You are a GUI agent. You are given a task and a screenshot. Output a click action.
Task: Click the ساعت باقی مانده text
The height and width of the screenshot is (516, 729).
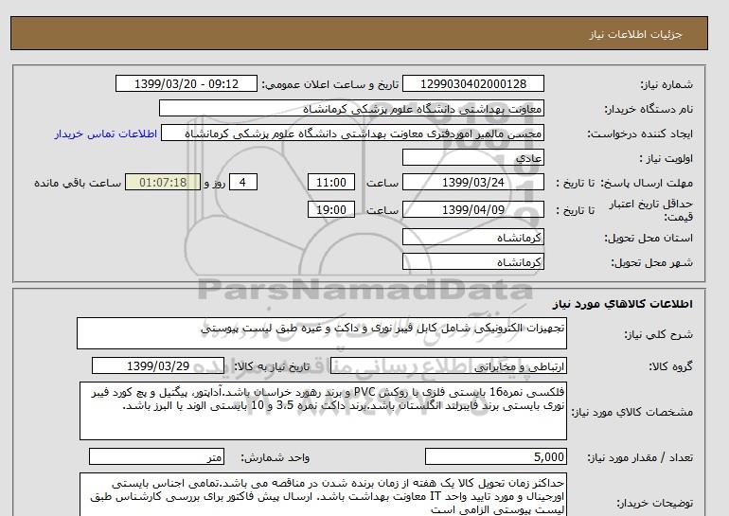[78, 183]
